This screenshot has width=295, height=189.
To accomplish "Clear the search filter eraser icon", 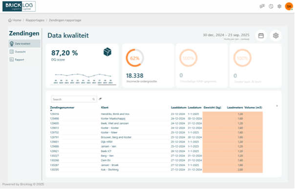I will coord(100,99).
